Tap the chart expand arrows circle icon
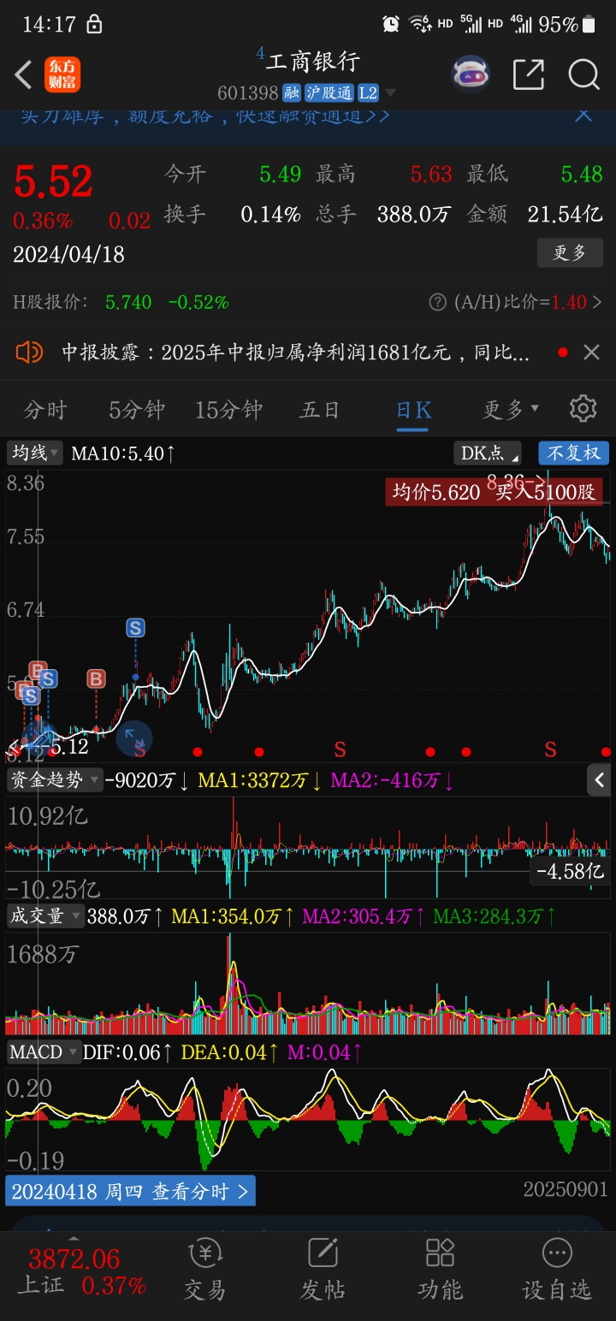 (x=134, y=738)
